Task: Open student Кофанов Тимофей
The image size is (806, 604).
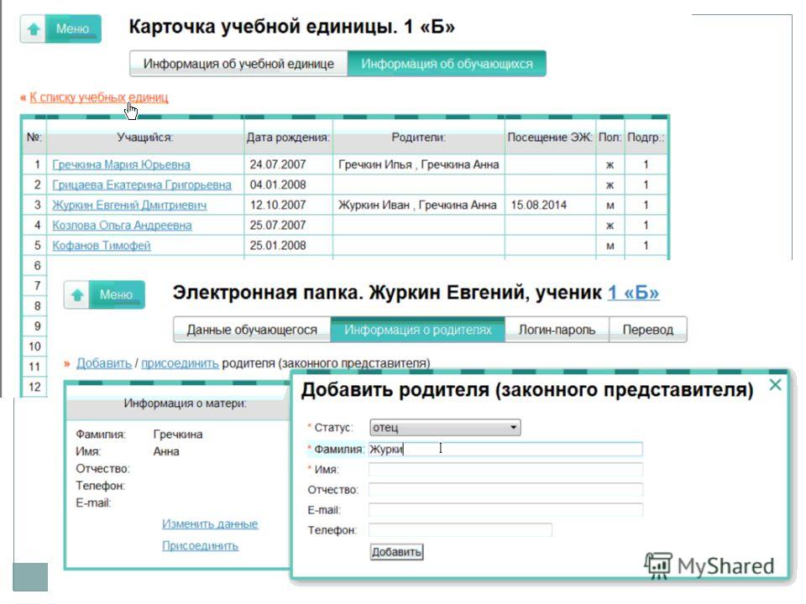Action: 102,246
